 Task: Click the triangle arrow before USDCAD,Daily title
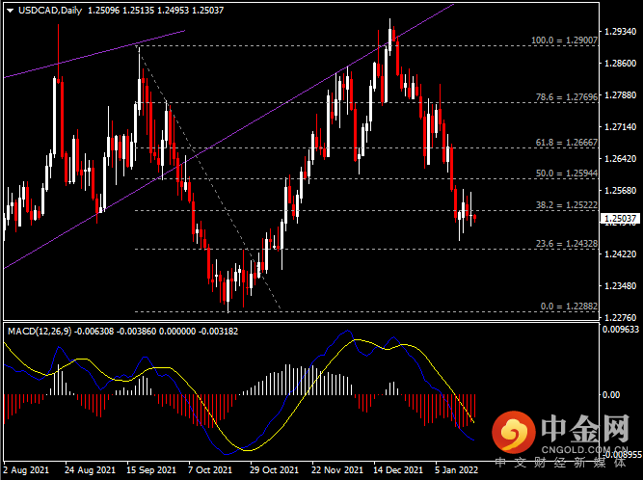7,10
